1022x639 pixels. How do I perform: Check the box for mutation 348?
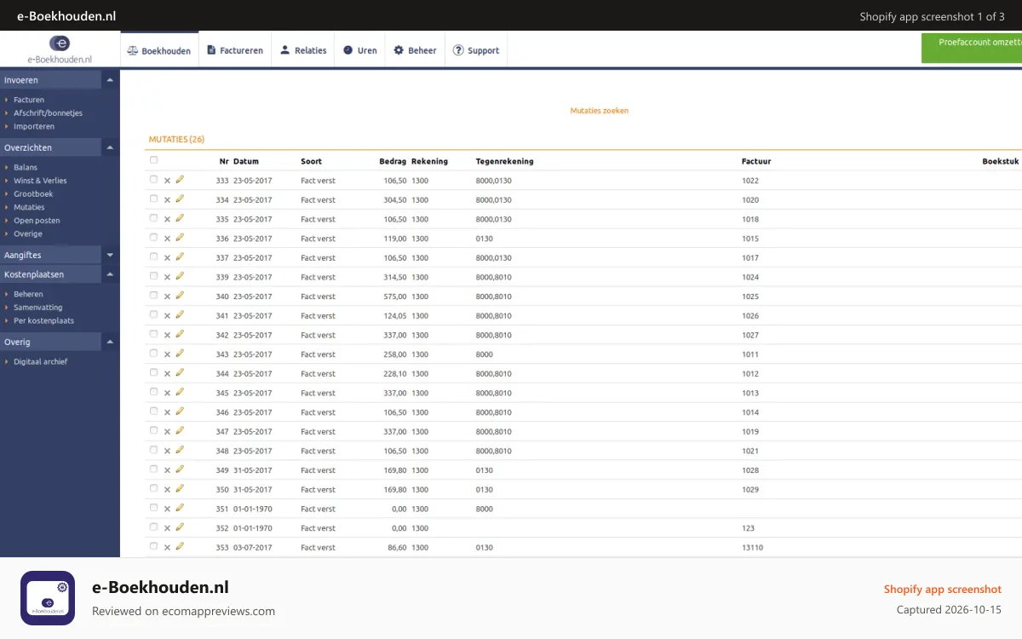click(153, 450)
